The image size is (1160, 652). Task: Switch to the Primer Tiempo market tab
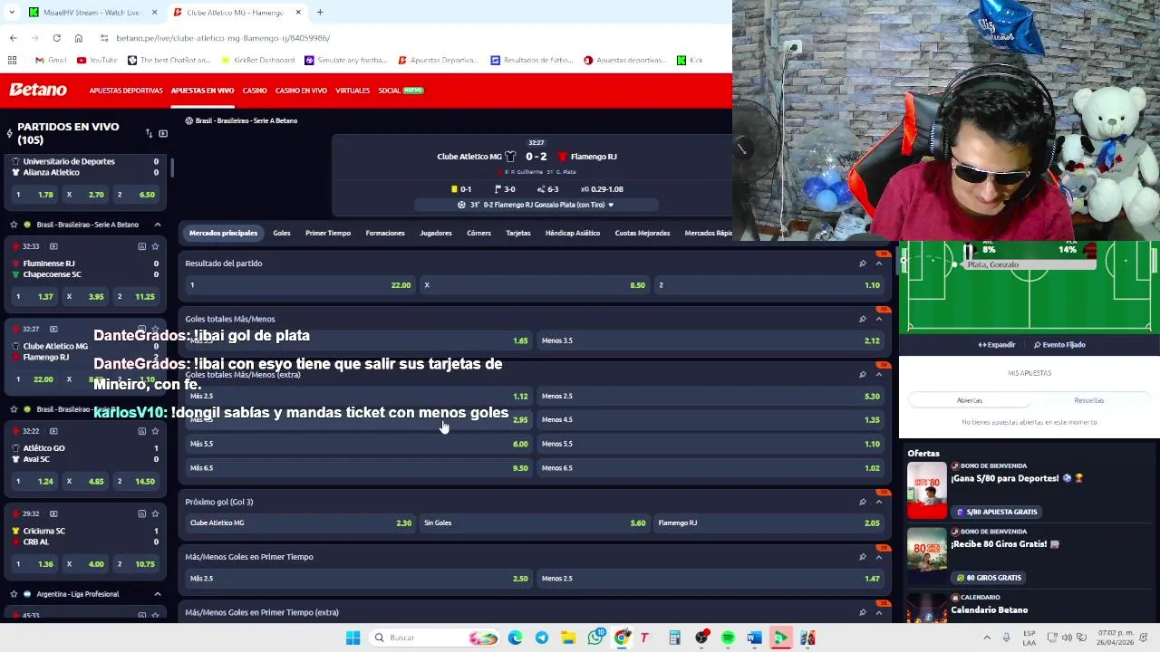coord(328,233)
